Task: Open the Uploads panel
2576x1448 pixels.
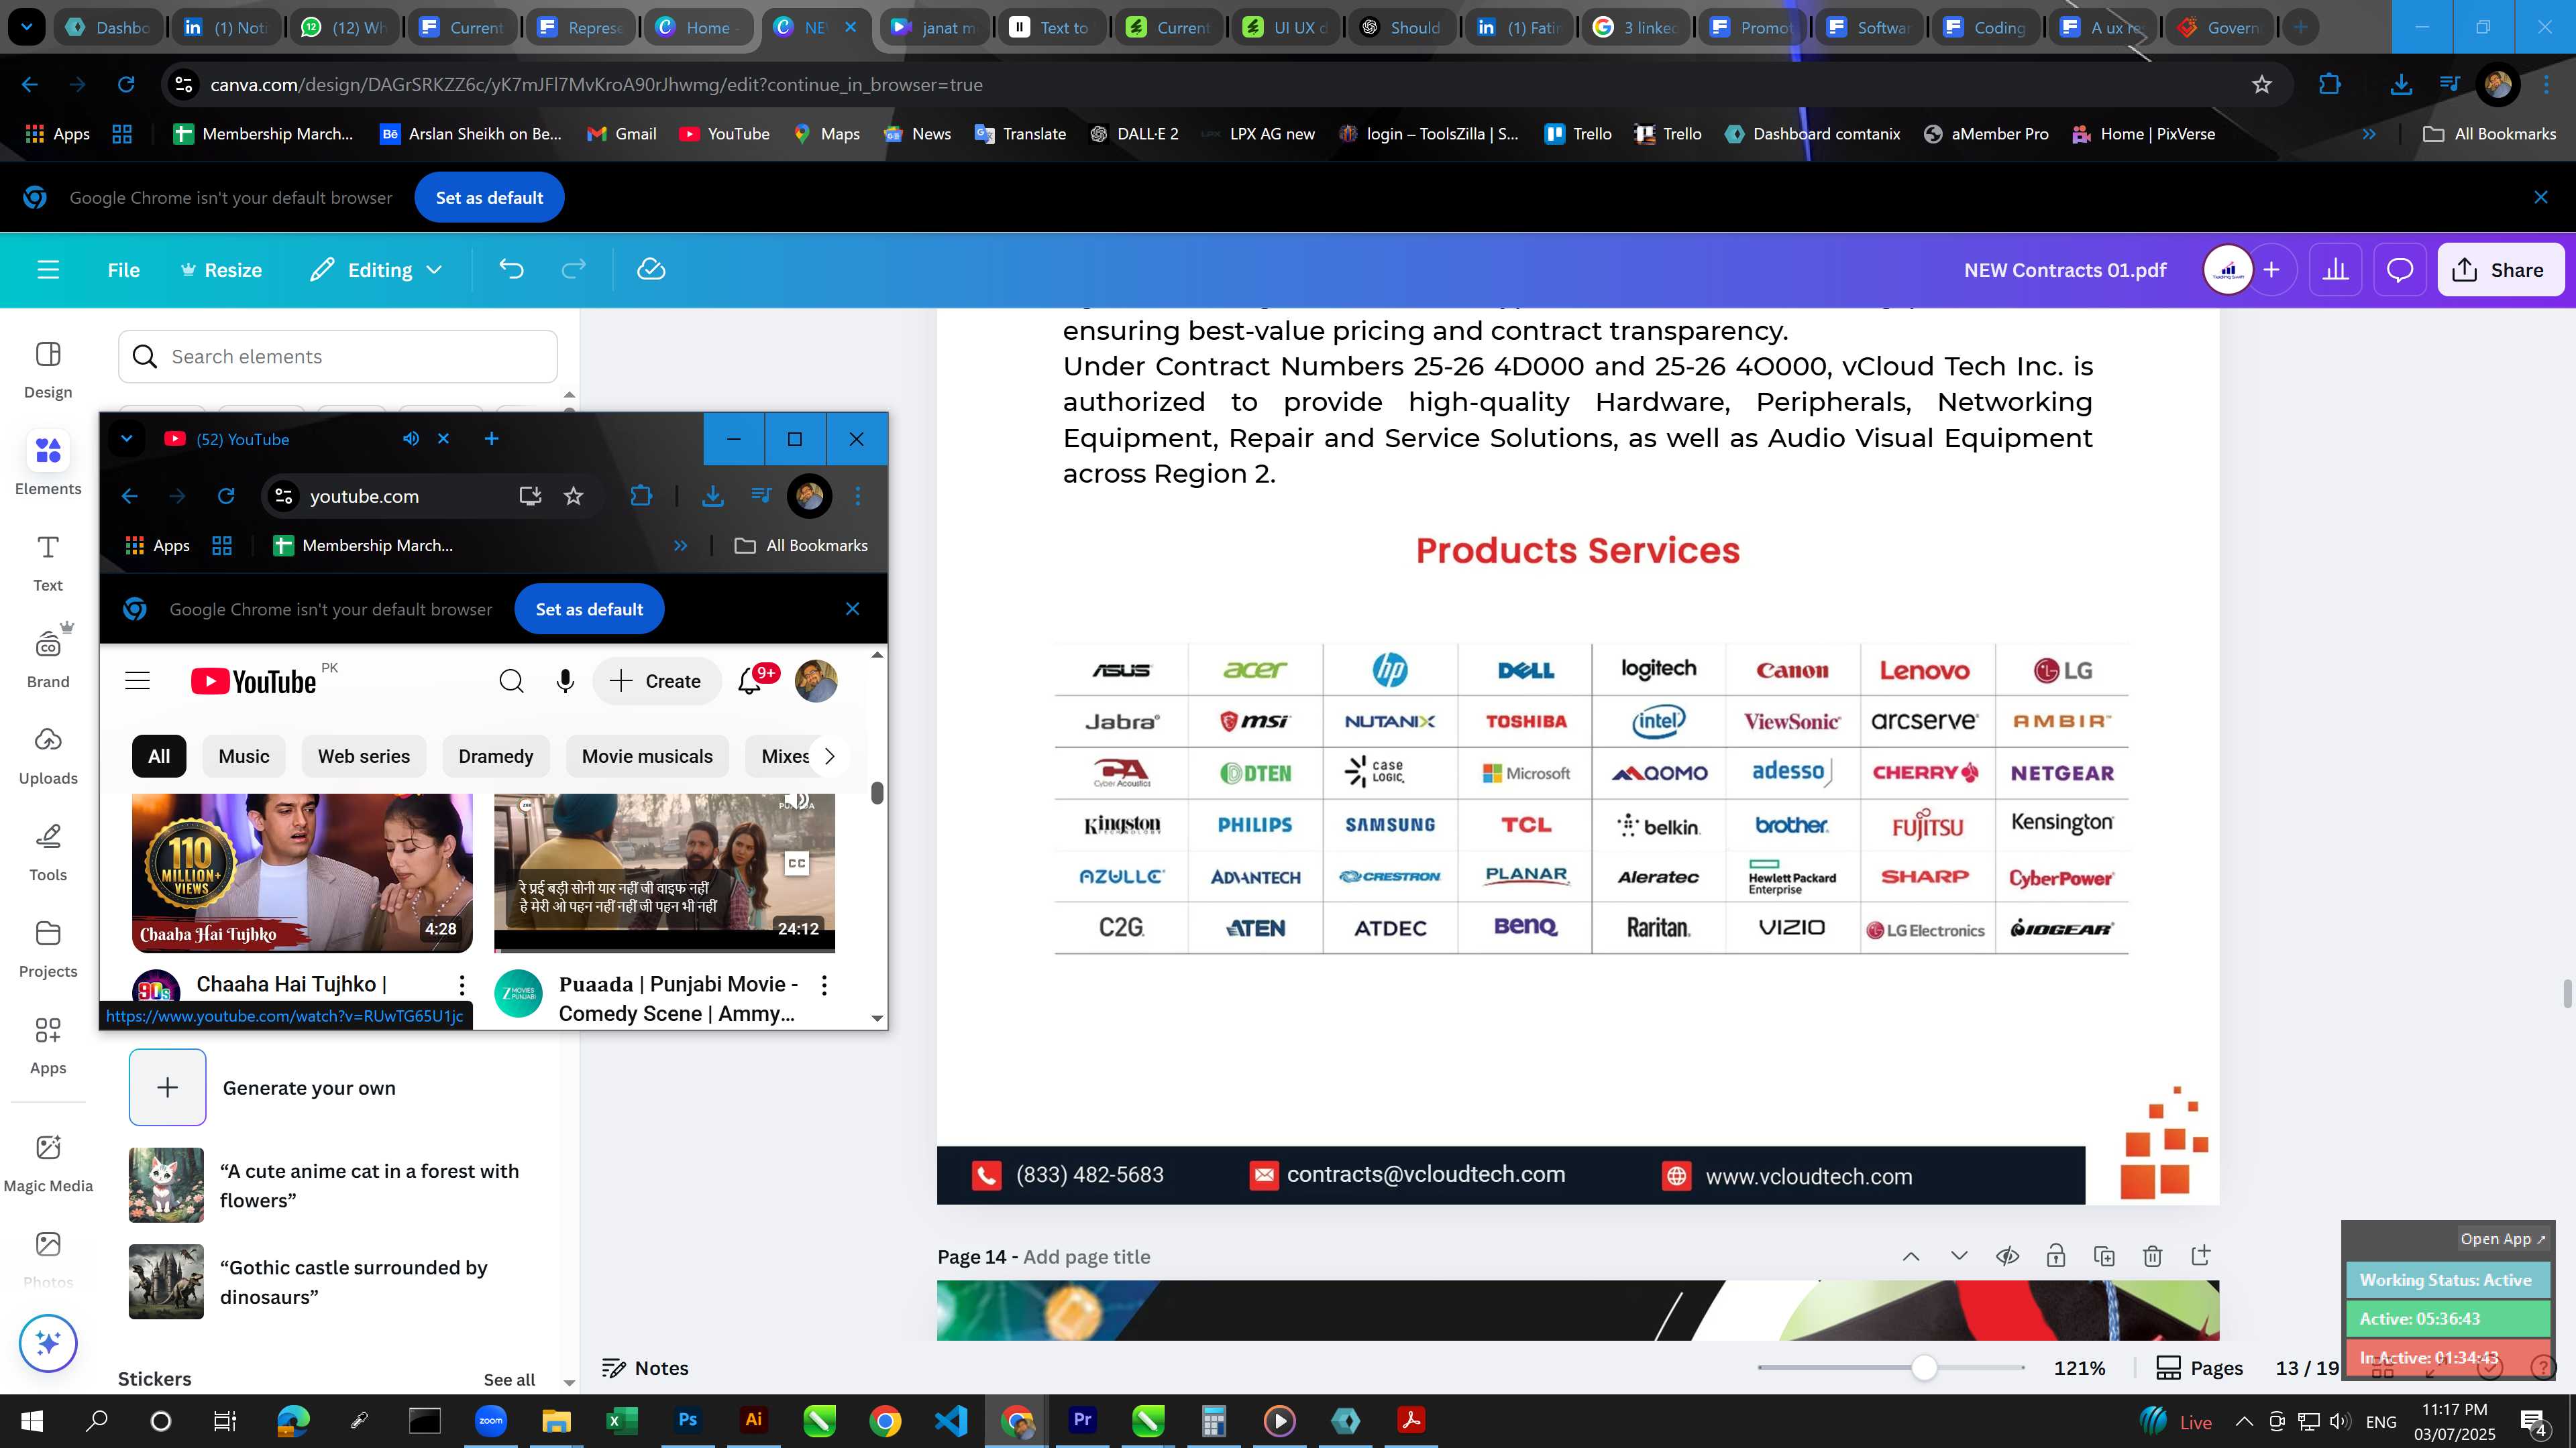Action: click(x=48, y=756)
